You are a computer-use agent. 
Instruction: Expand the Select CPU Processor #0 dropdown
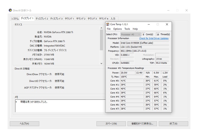click(131, 34)
